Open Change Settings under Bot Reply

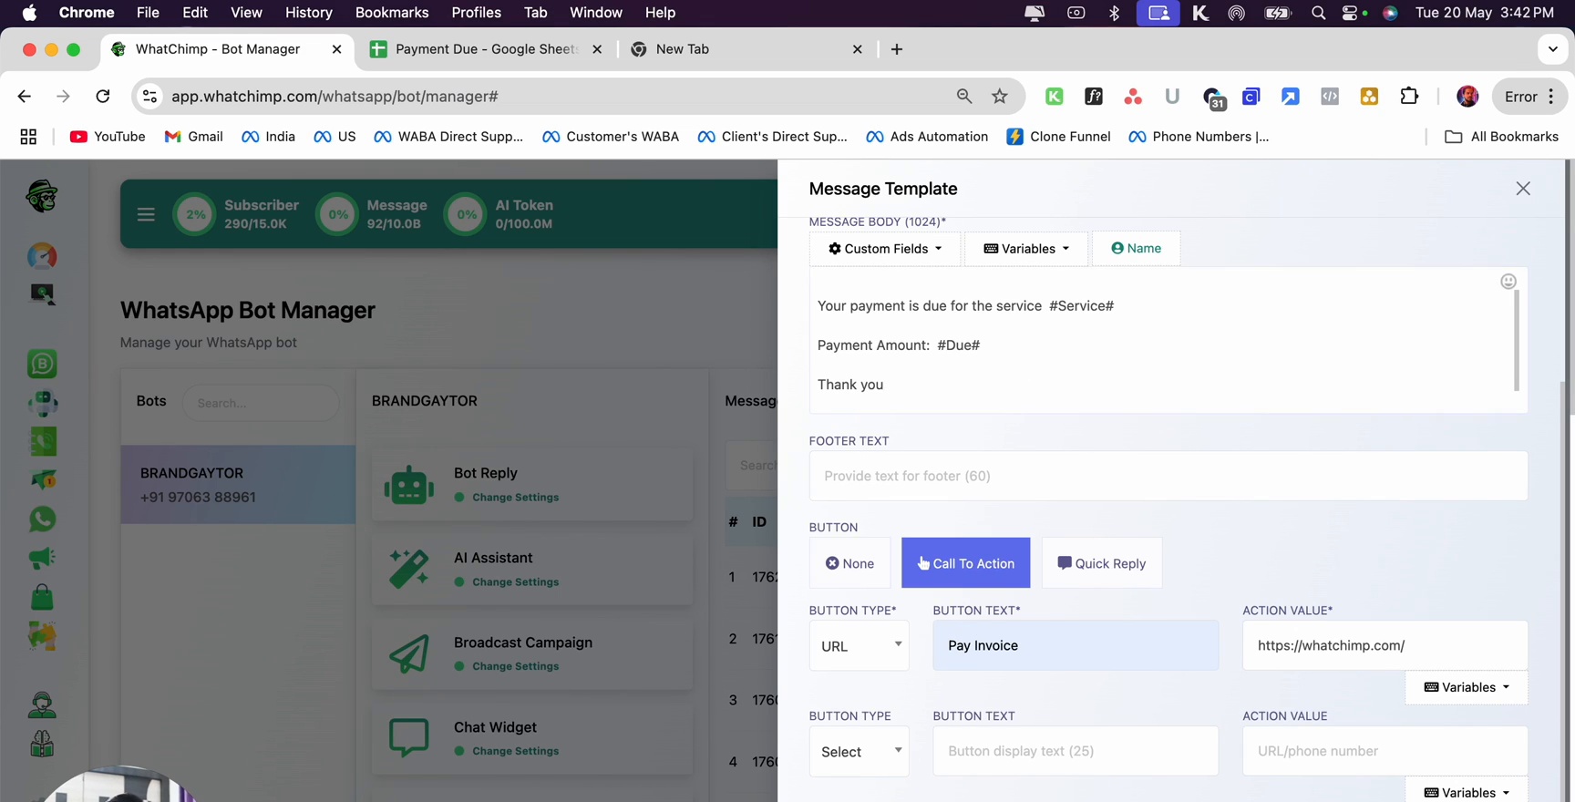pos(515,498)
